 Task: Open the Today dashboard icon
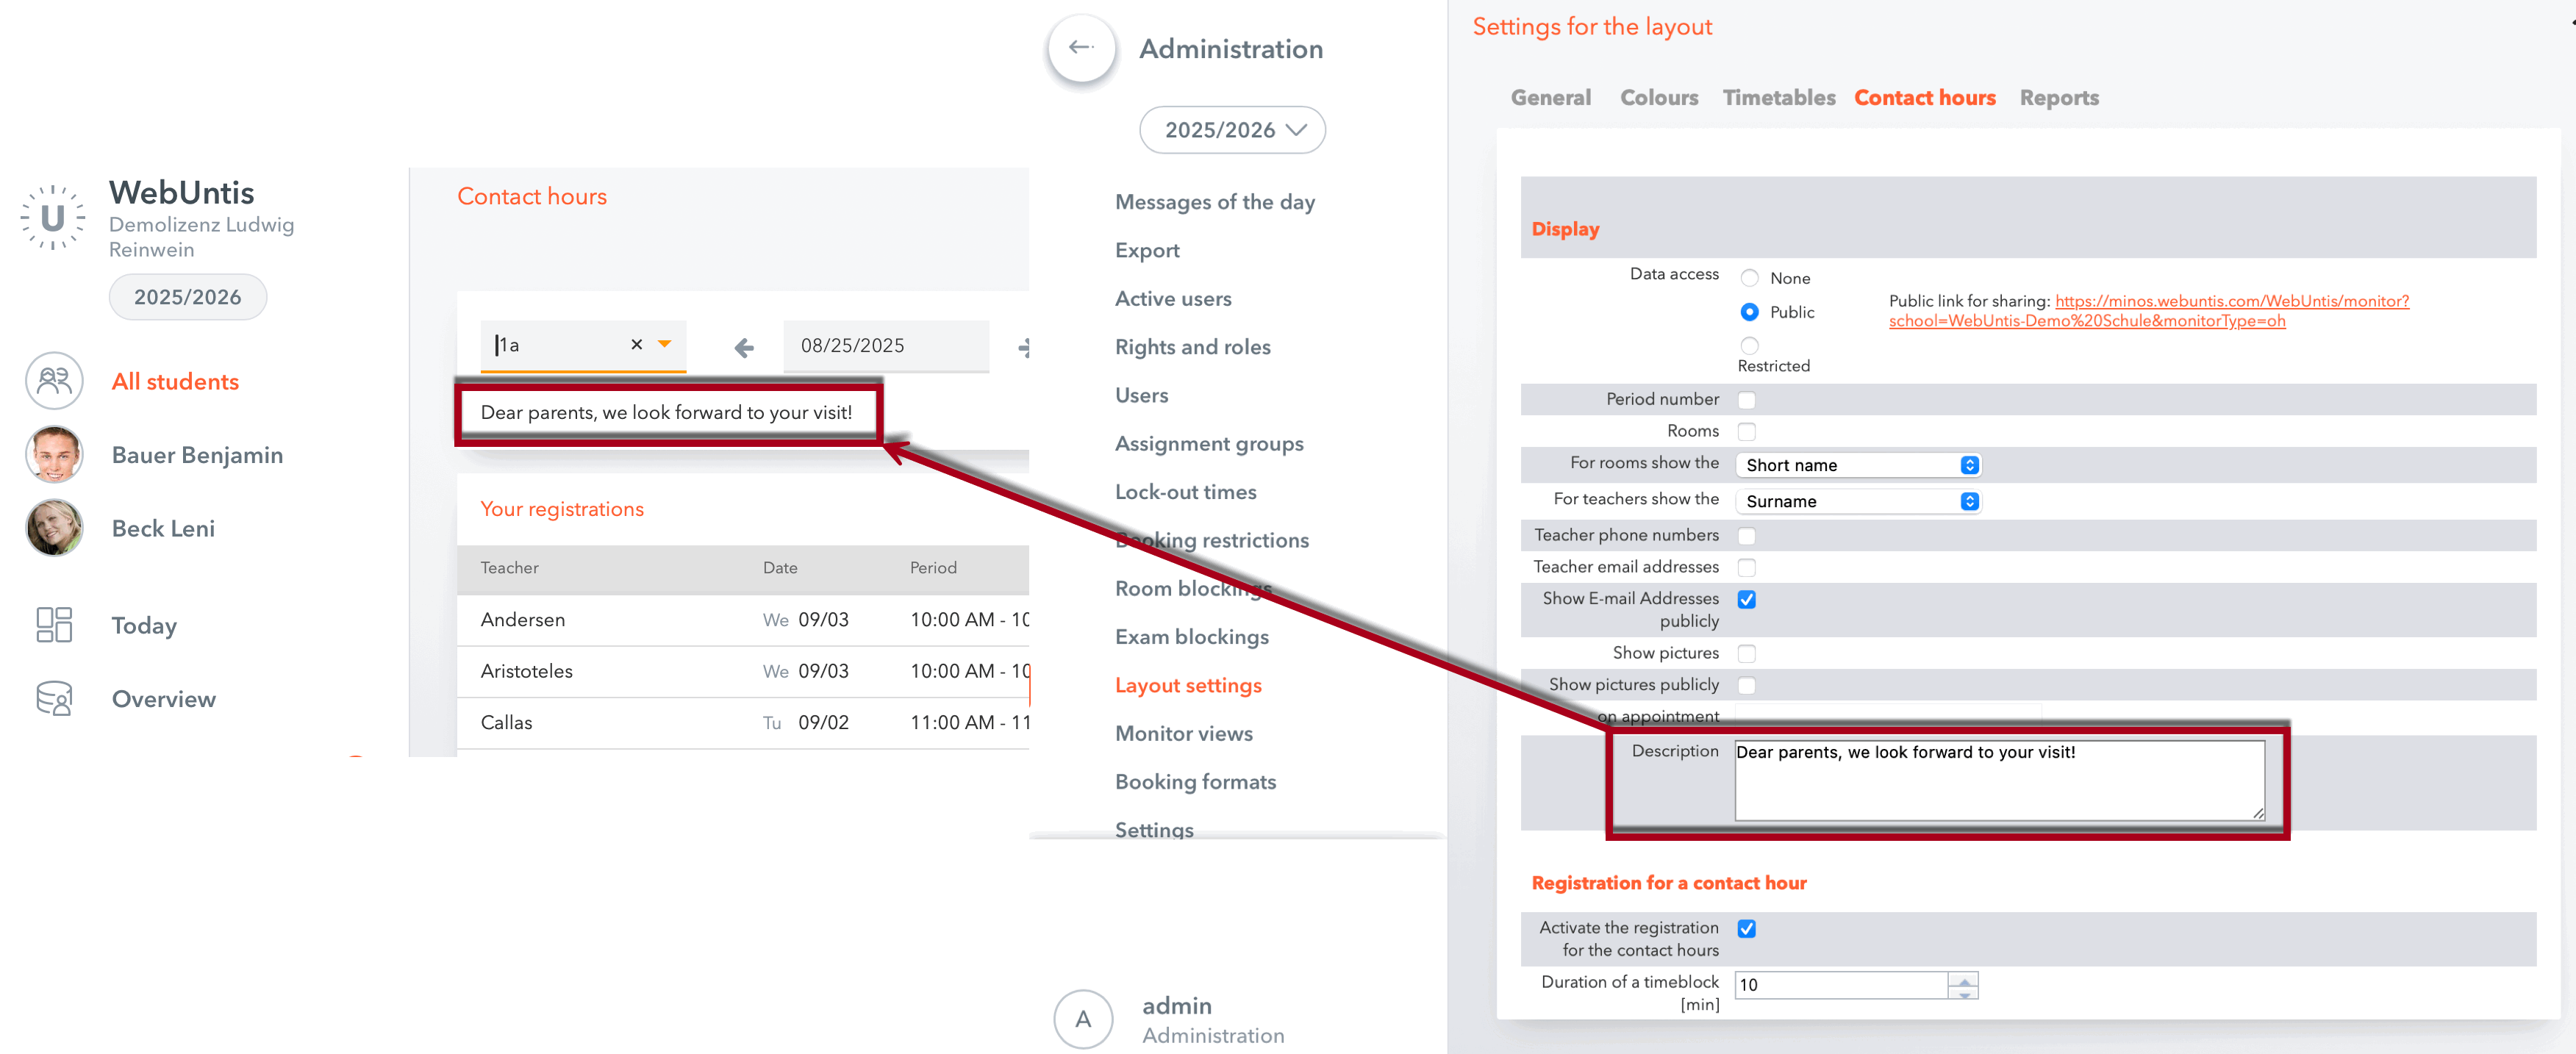[54, 625]
